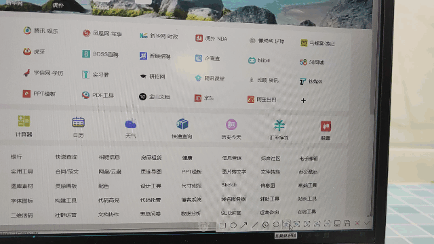This screenshot has width=434, height=244.
Task: Open the 企查查 link
Action: coord(208,58)
